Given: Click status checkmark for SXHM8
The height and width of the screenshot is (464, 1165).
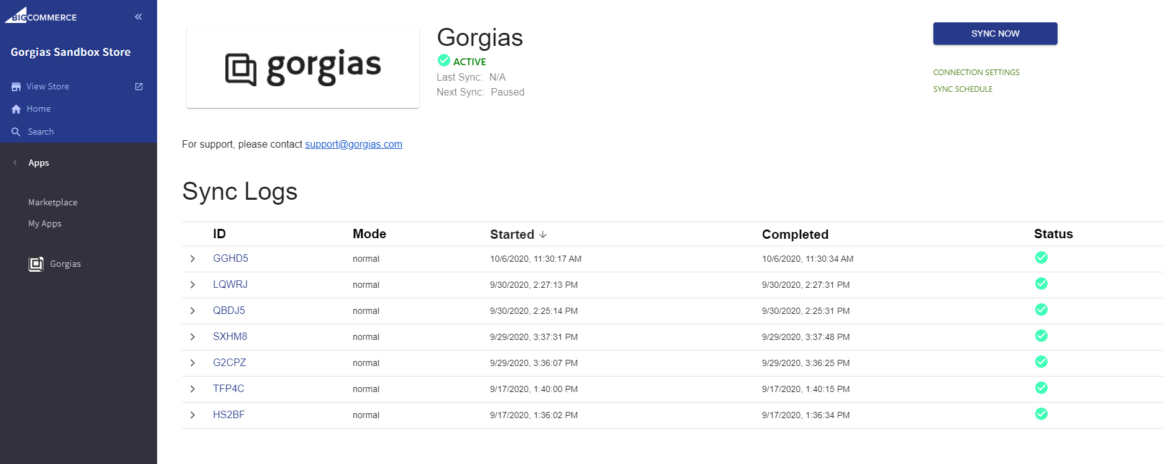Looking at the screenshot, I should pyautogui.click(x=1041, y=336).
